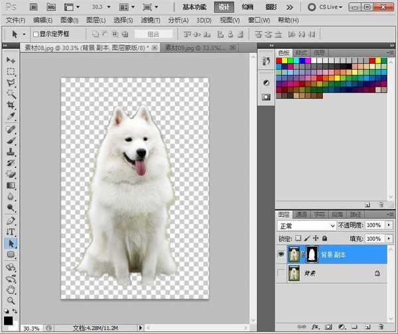Screen dimensions: 398x334
Task: Open the 填充 fill value arrow
Action: [388, 237]
